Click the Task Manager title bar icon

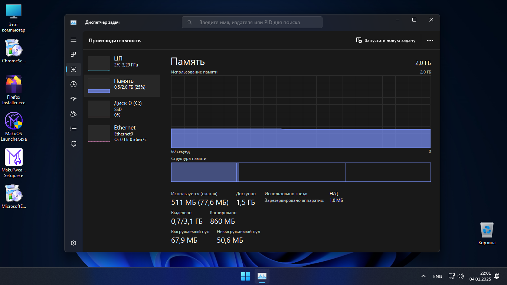73,22
